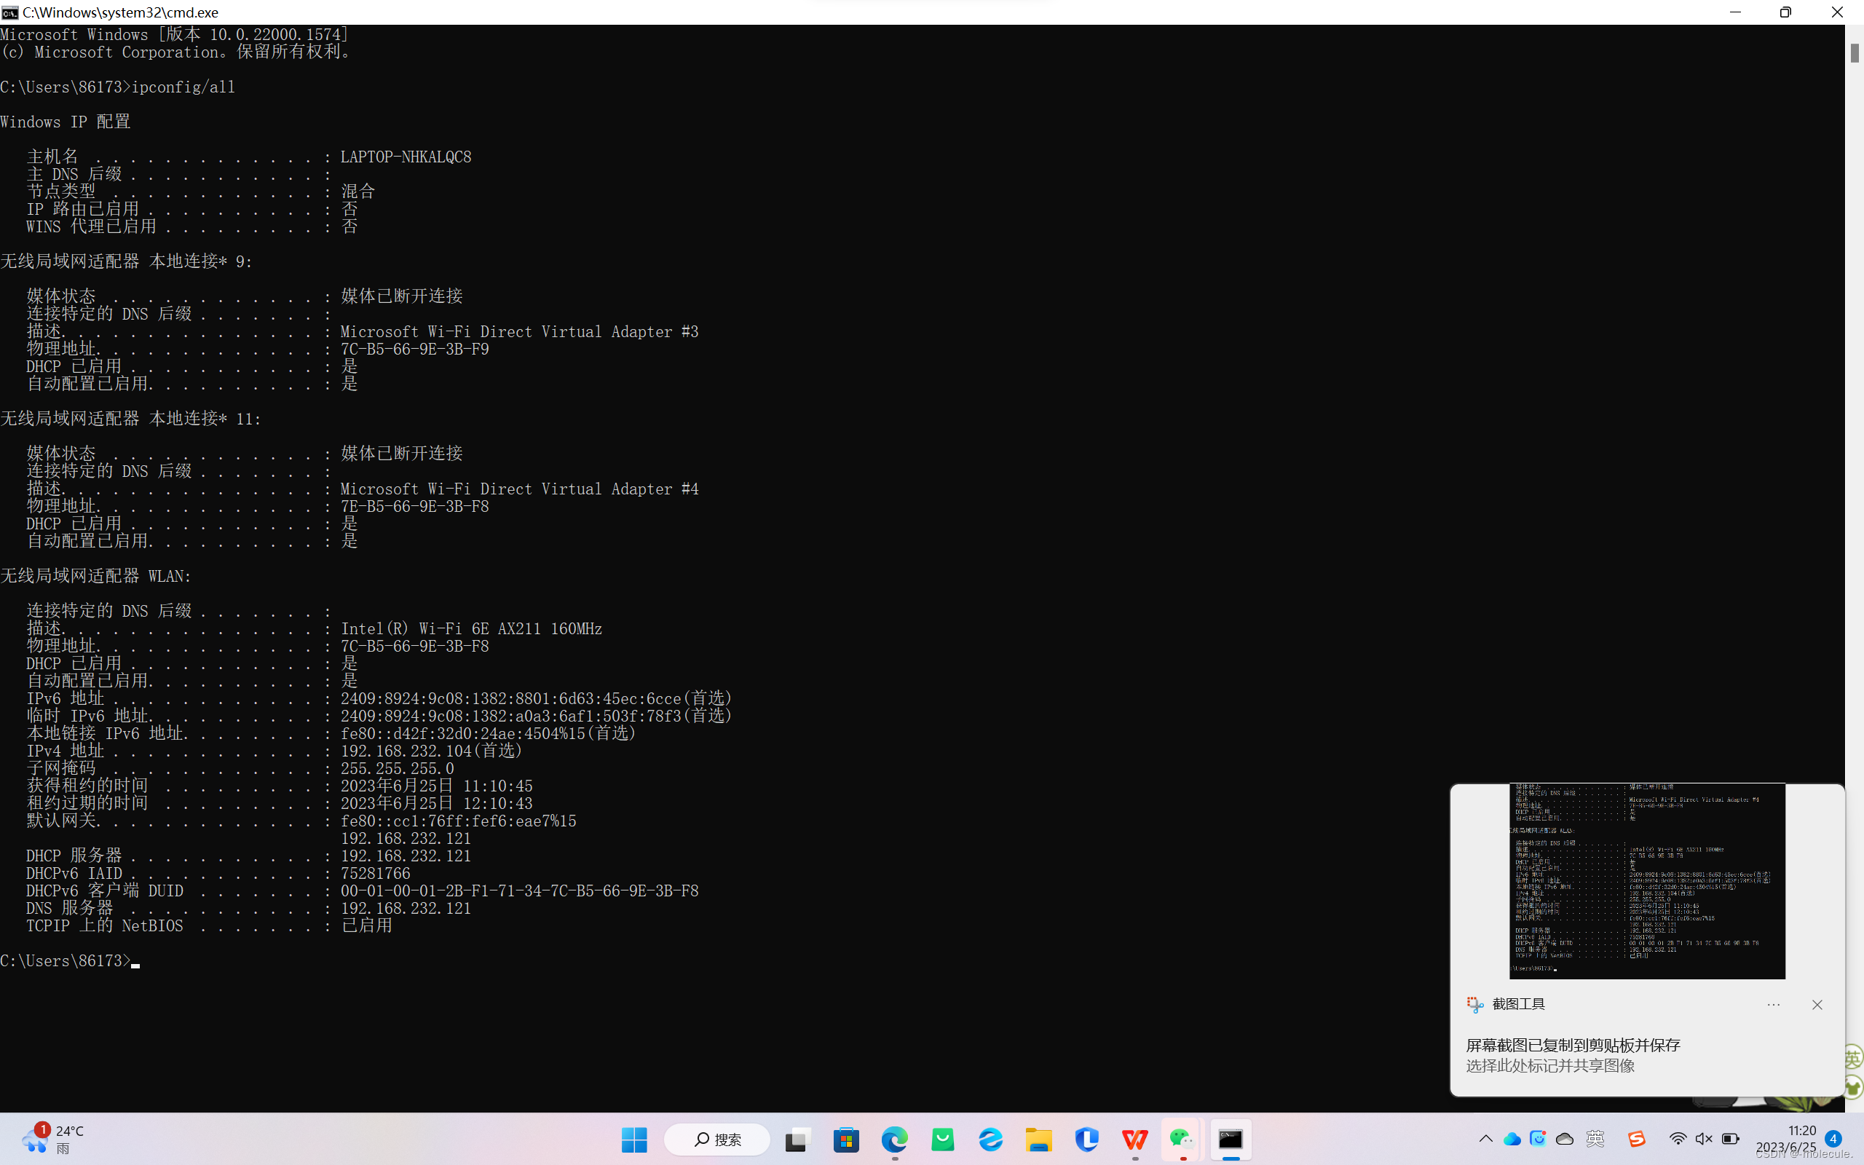Dismiss the 截图工具 notification

(1817, 1005)
